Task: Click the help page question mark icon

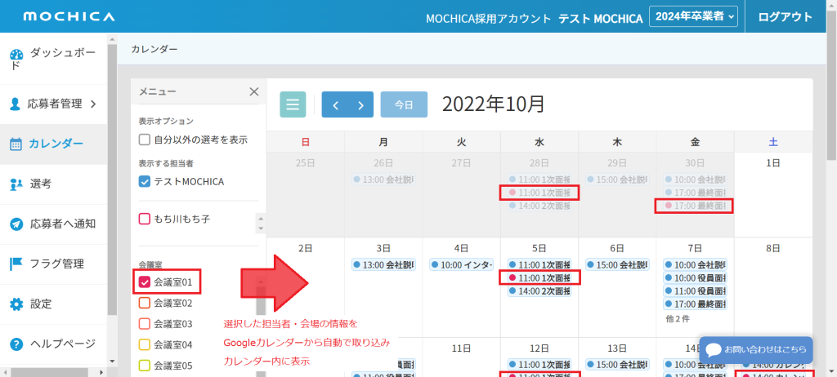Action: [x=16, y=344]
